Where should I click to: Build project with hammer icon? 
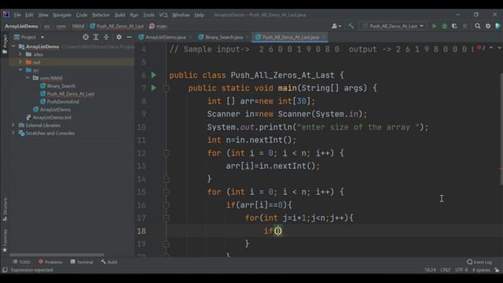(x=351, y=26)
